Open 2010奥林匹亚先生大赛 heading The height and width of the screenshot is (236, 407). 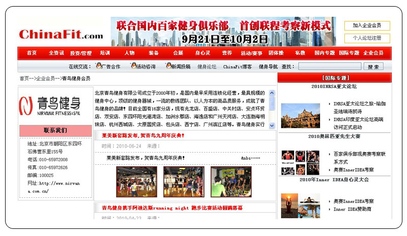click(x=334, y=136)
